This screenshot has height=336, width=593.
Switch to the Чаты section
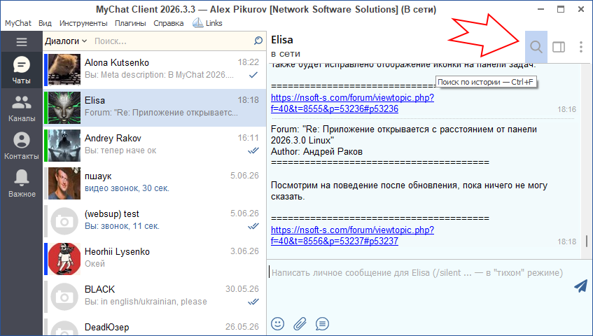[x=22, y=70]
